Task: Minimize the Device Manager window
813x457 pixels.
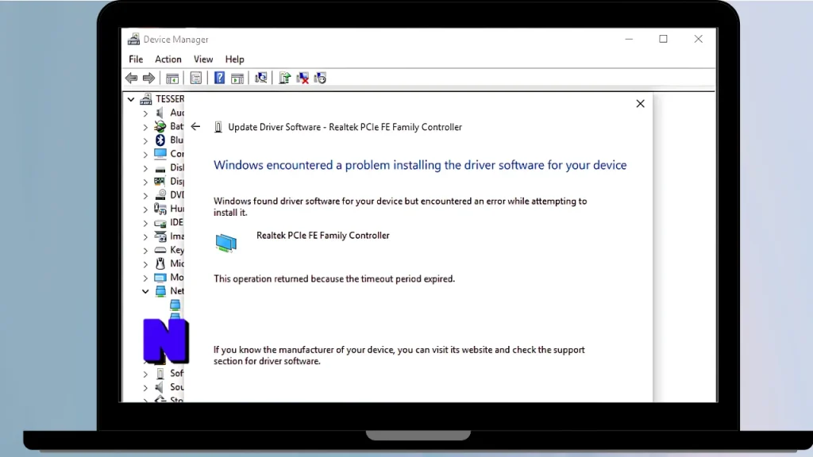Action: pos(629,39)
